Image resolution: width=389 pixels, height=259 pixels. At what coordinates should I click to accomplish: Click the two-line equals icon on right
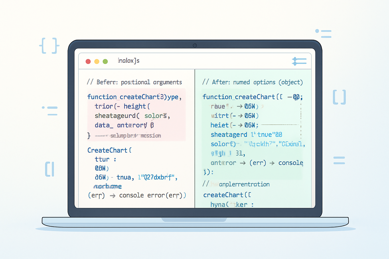[339, 160]
